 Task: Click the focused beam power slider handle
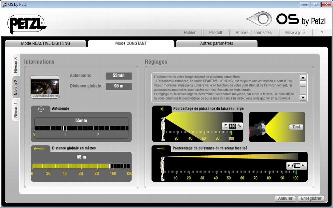(x=296, y=172)
